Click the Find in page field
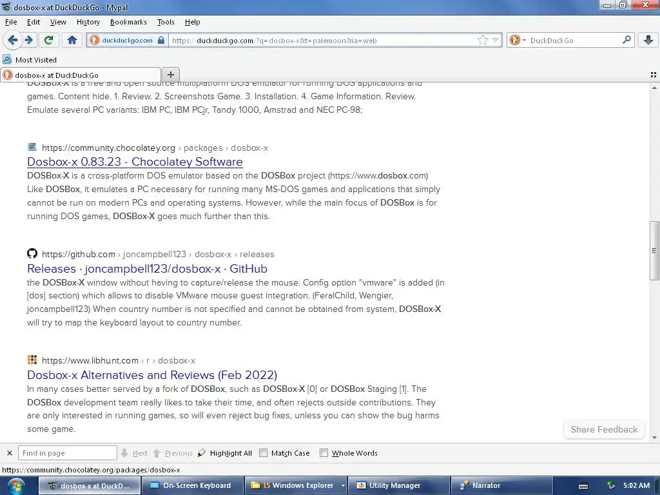Viewport: 660px width, 495px height. [x=67, y=453]
